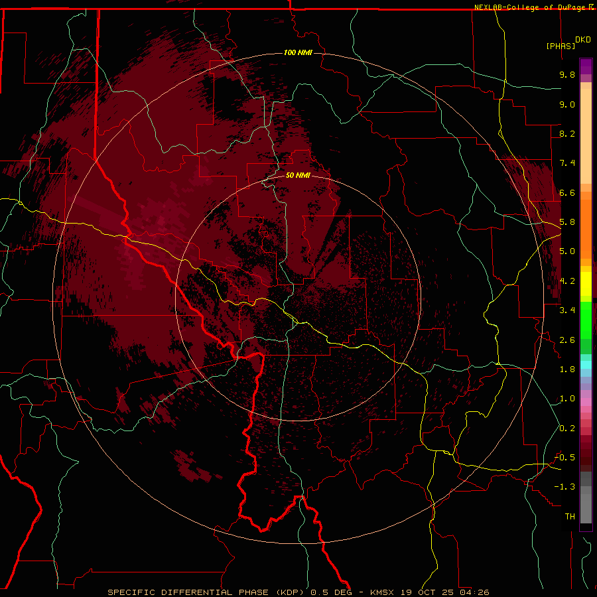Click the KMSX station identifier in caption

(x=383, y=592)
